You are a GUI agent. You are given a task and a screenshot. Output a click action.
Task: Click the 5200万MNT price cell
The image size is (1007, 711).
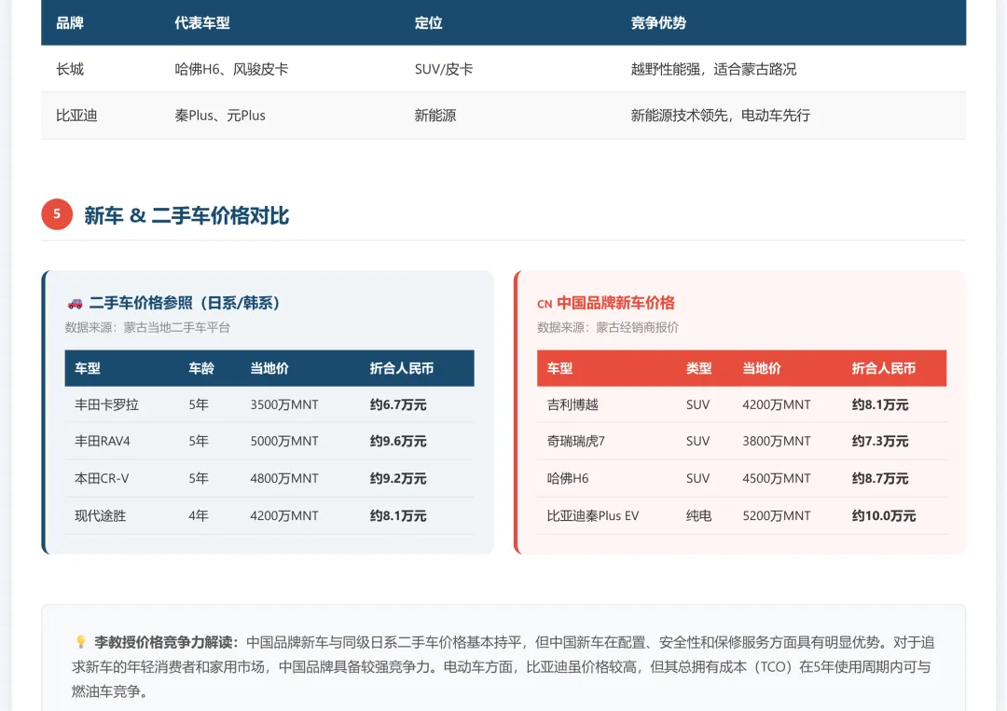777,516
